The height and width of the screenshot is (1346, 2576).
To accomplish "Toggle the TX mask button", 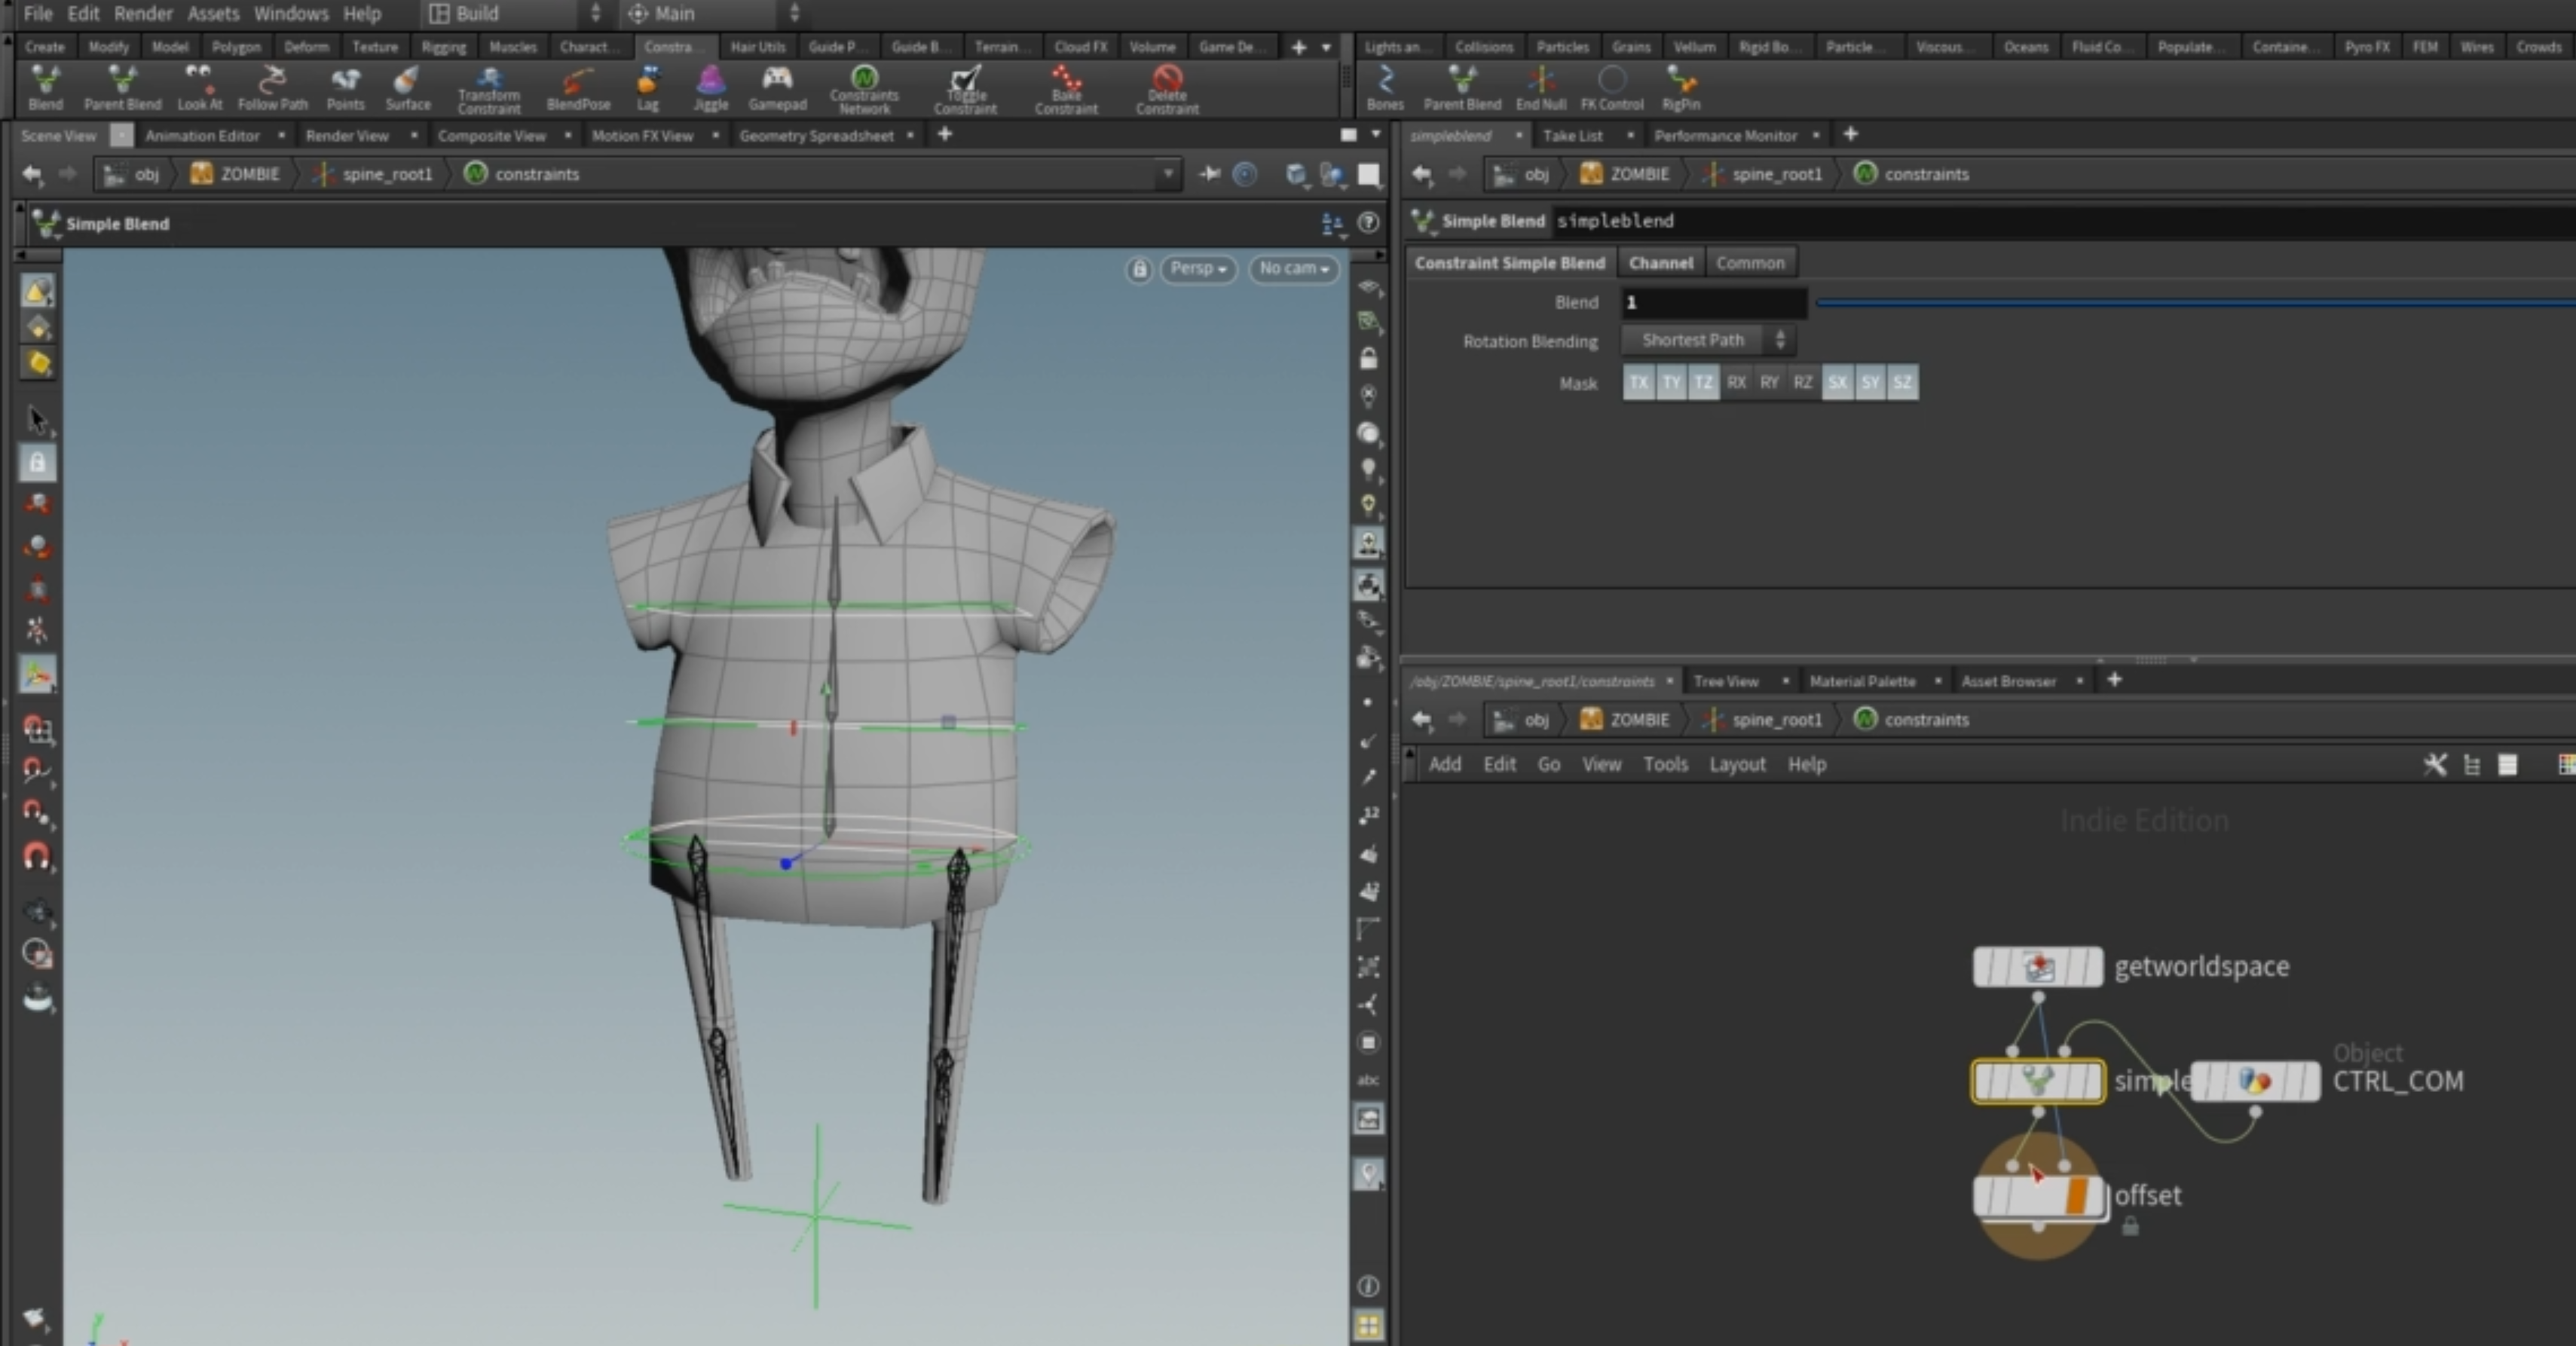I will [1638, 382].
